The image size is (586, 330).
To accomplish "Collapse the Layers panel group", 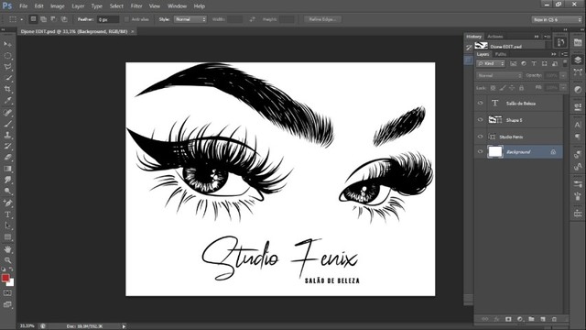I will click(554, 54).
